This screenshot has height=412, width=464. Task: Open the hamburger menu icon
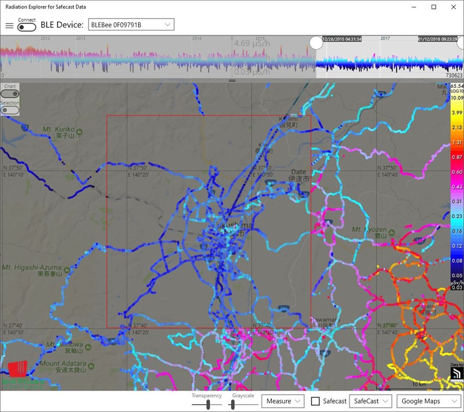9,25
